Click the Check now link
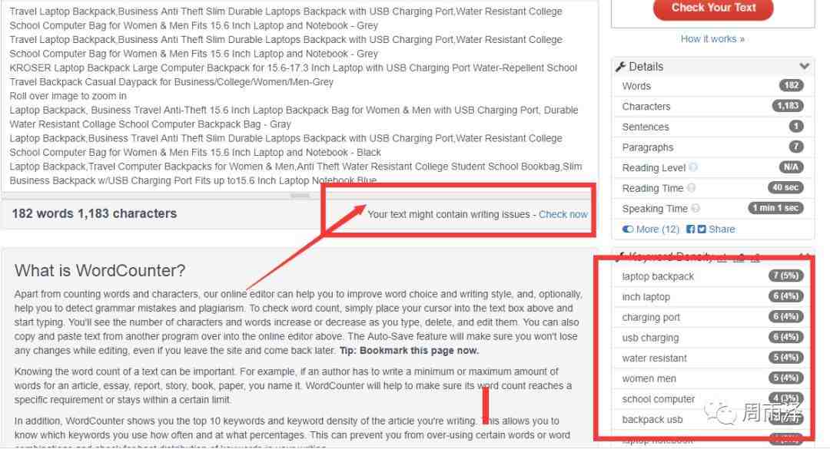This screenshot has width=830, height=449. [563, 214]
